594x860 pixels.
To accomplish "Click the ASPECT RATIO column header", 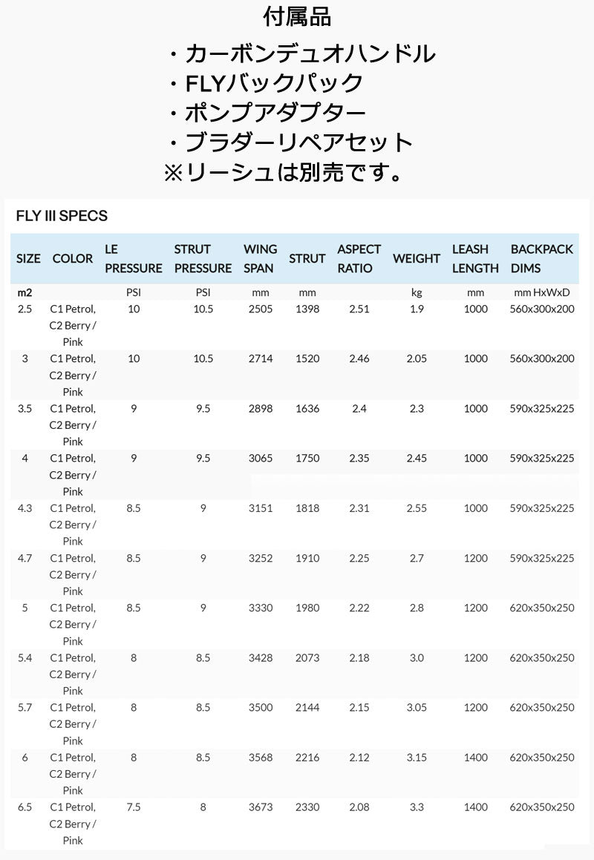I will point(359,259).
